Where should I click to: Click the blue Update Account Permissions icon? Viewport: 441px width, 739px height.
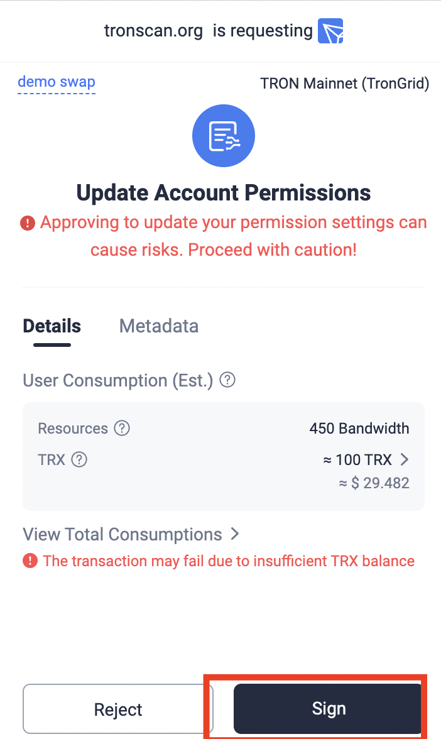[224, 136]
